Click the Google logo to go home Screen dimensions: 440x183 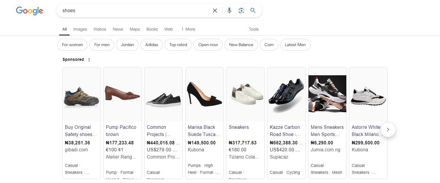click(x=29, y=11)
